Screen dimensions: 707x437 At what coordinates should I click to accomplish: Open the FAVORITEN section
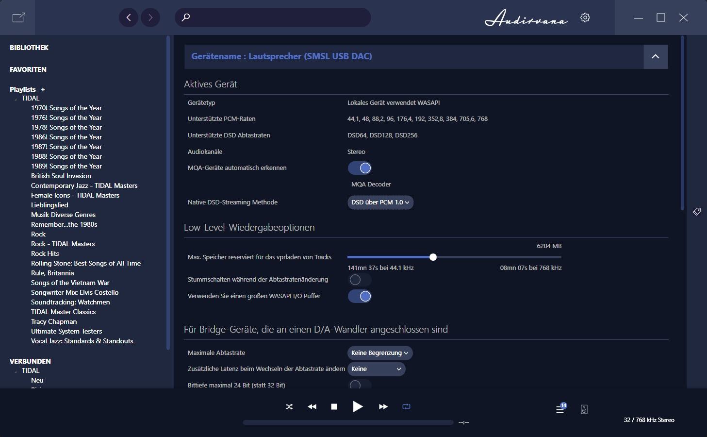coord(28,69)
